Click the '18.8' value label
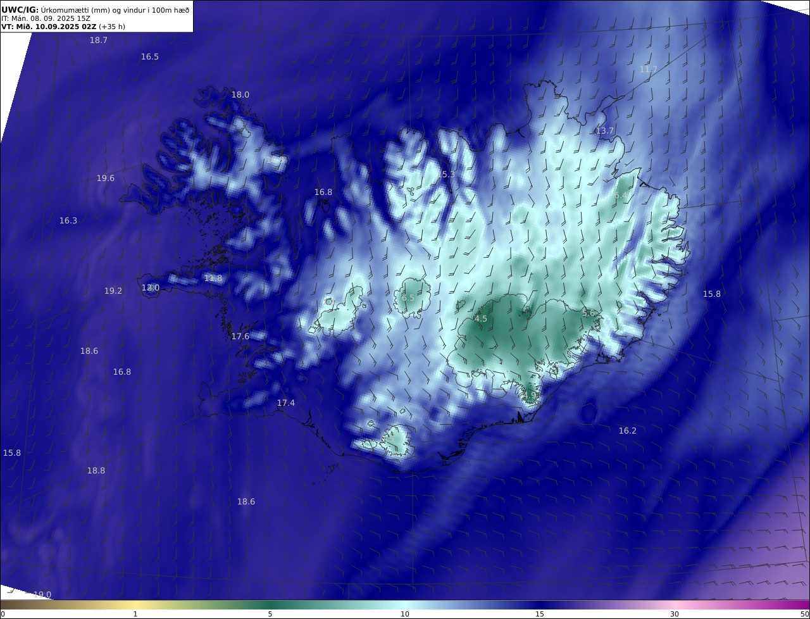Screen dimensions: 810x619 pyautogui.click(x=96, y=470)
